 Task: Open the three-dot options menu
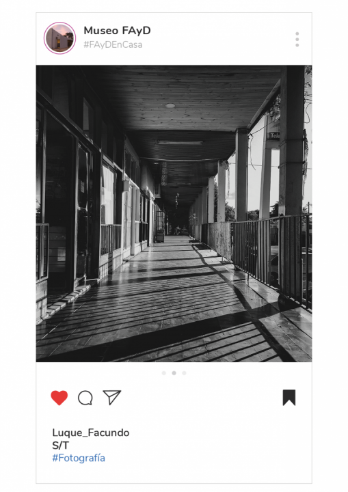point(297,40)
